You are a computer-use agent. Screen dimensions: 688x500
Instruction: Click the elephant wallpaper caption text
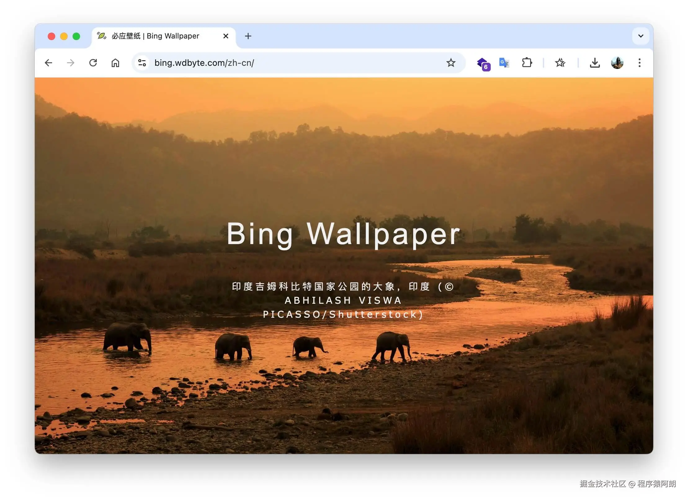[x=343, y=300]
